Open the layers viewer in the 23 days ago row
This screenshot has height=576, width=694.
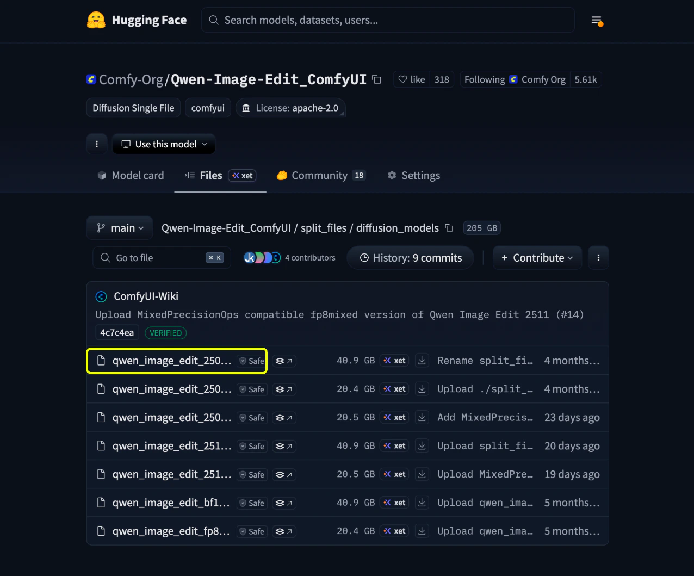tap(284, 418)
